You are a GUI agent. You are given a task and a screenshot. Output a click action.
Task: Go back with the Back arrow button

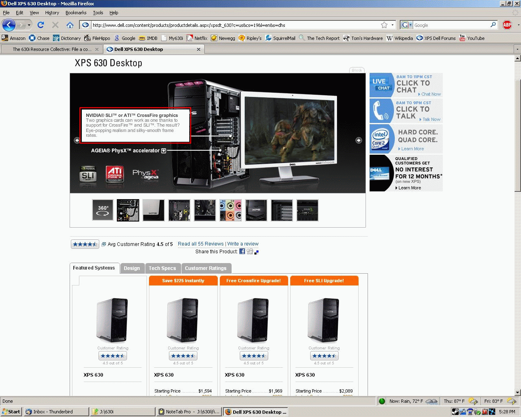click(9, 25)
